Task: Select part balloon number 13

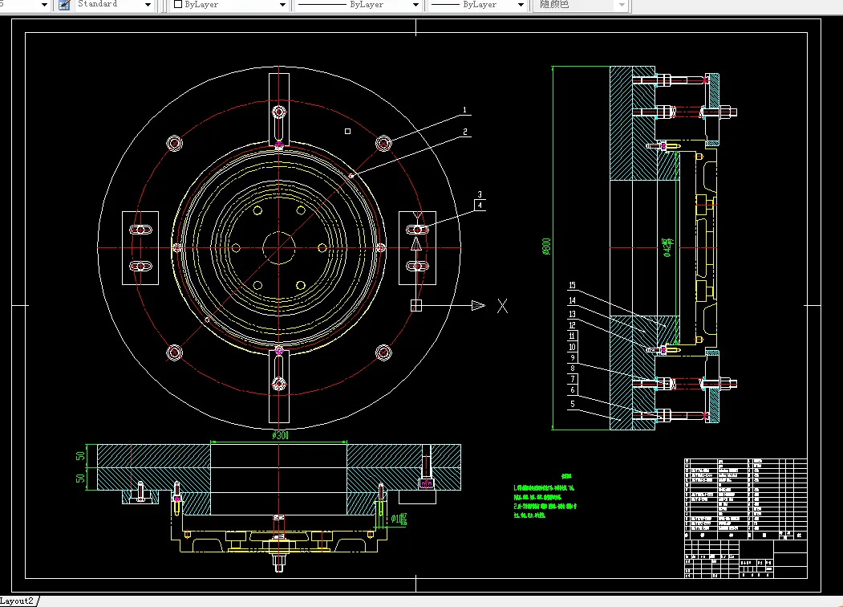Action: tap(572, 314)
